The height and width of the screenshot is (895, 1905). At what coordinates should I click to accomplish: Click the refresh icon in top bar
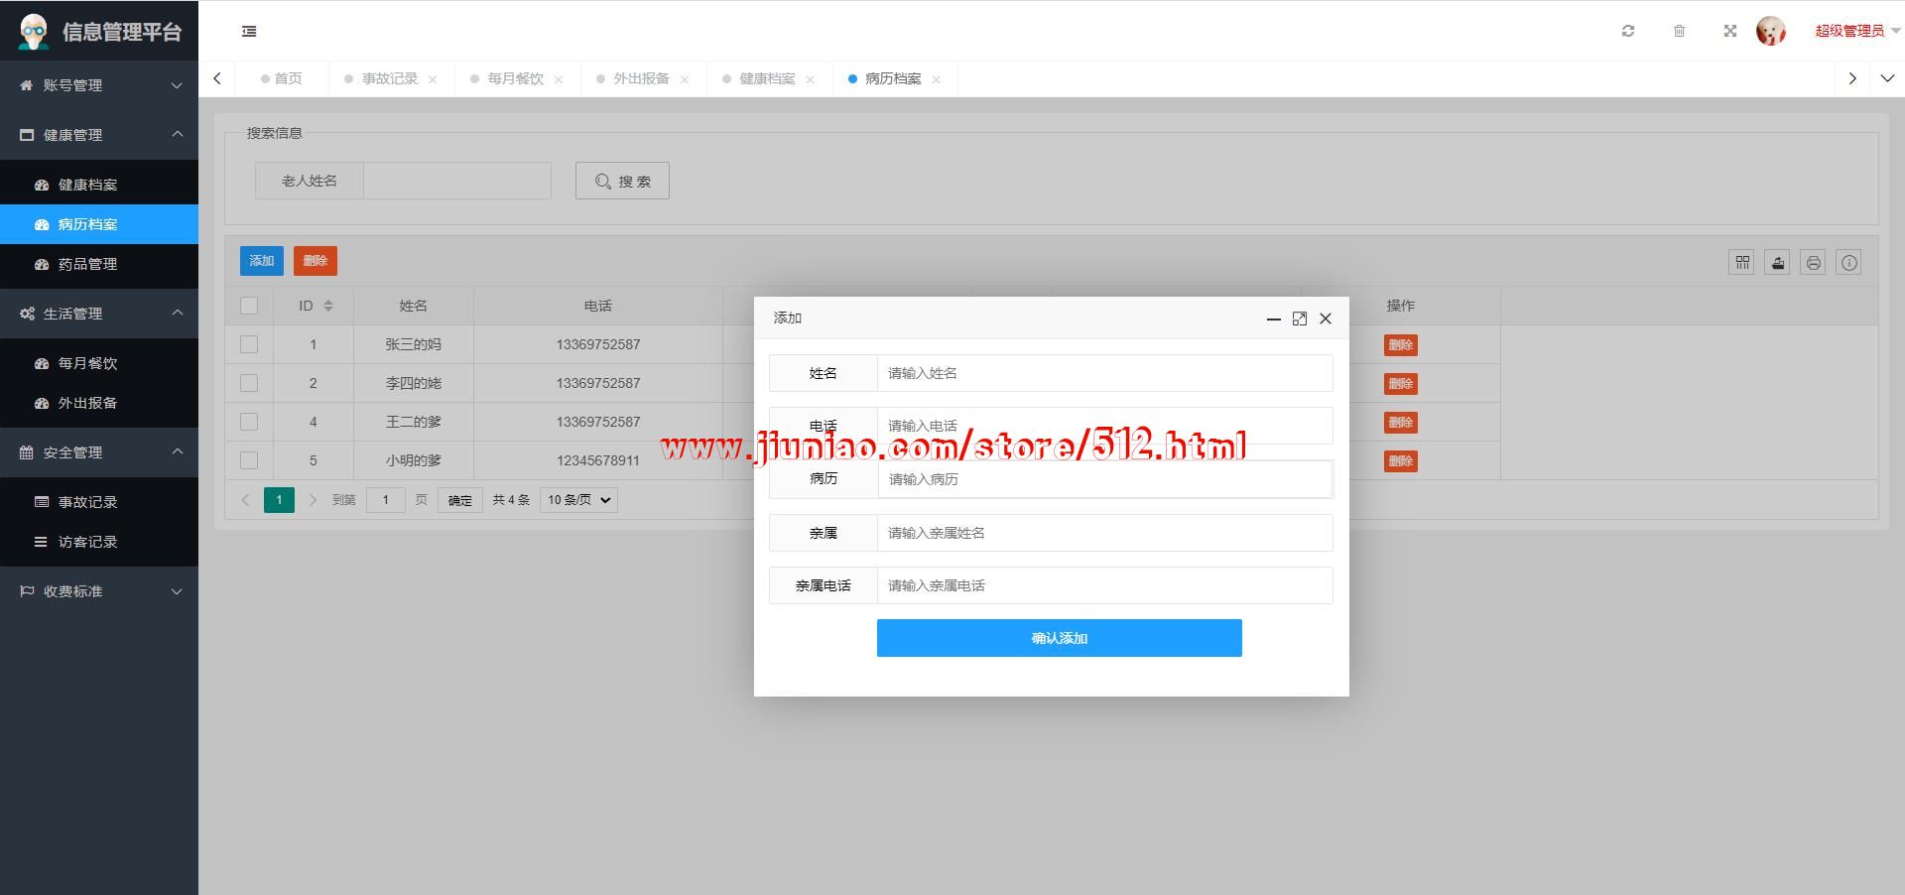pos(1628,31)
